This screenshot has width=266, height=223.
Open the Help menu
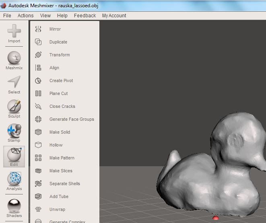62,16
